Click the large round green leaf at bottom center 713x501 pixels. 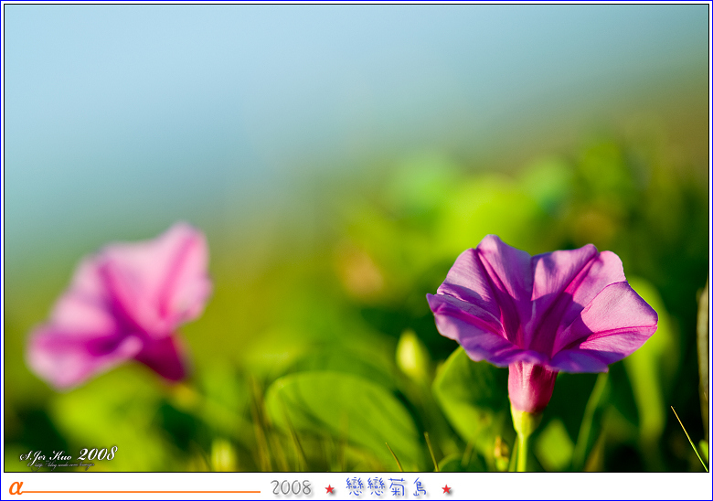[340, 416]
